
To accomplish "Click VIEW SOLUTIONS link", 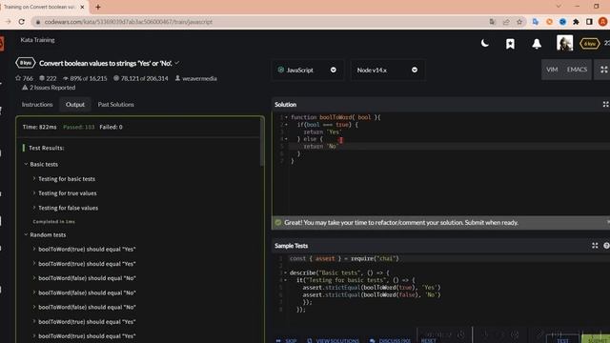I will 333,341.
